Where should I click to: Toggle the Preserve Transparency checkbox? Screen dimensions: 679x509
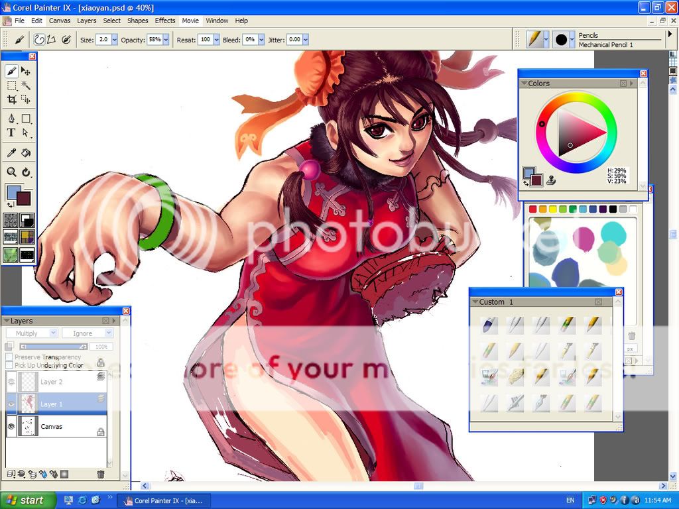tap(9, 357)
